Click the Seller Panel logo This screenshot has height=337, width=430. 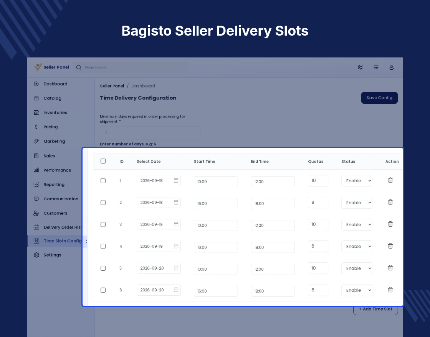coord(52,67)
